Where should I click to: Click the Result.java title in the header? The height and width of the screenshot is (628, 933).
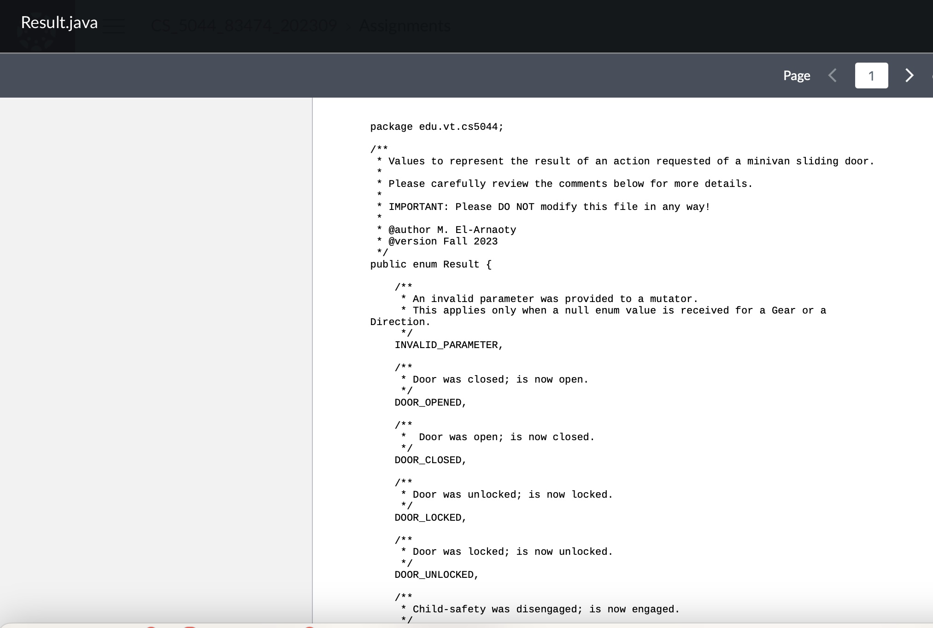pos(59,22)
